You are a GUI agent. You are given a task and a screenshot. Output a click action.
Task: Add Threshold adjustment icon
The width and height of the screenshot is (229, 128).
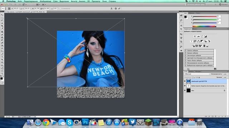click(200, 46)
